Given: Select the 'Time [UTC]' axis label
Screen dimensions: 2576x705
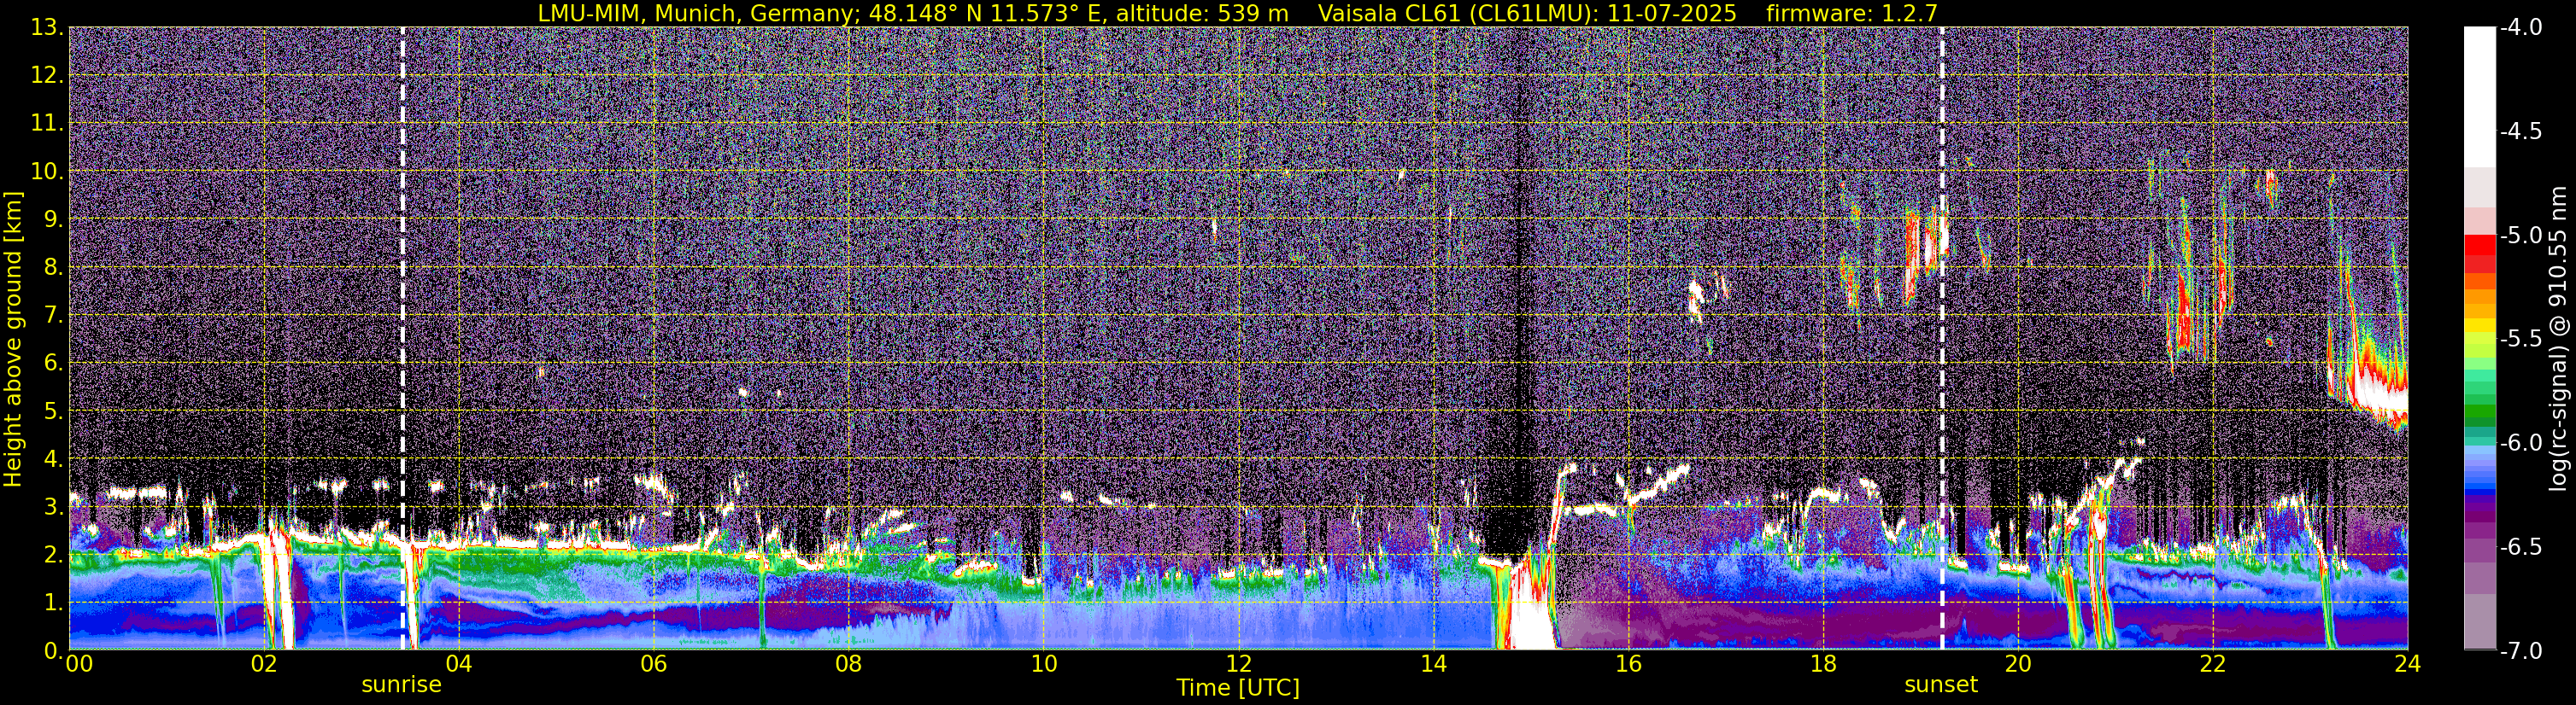Looking at the screenshot, I should tap(1238, 687).
